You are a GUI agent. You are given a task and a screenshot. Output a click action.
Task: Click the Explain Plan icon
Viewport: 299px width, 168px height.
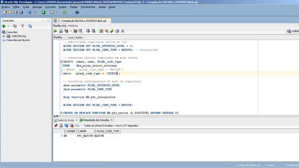(66, 31)
